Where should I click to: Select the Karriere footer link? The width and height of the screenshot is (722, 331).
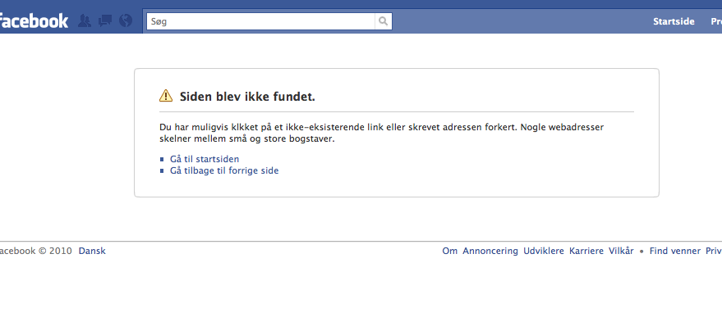(586, 252)
